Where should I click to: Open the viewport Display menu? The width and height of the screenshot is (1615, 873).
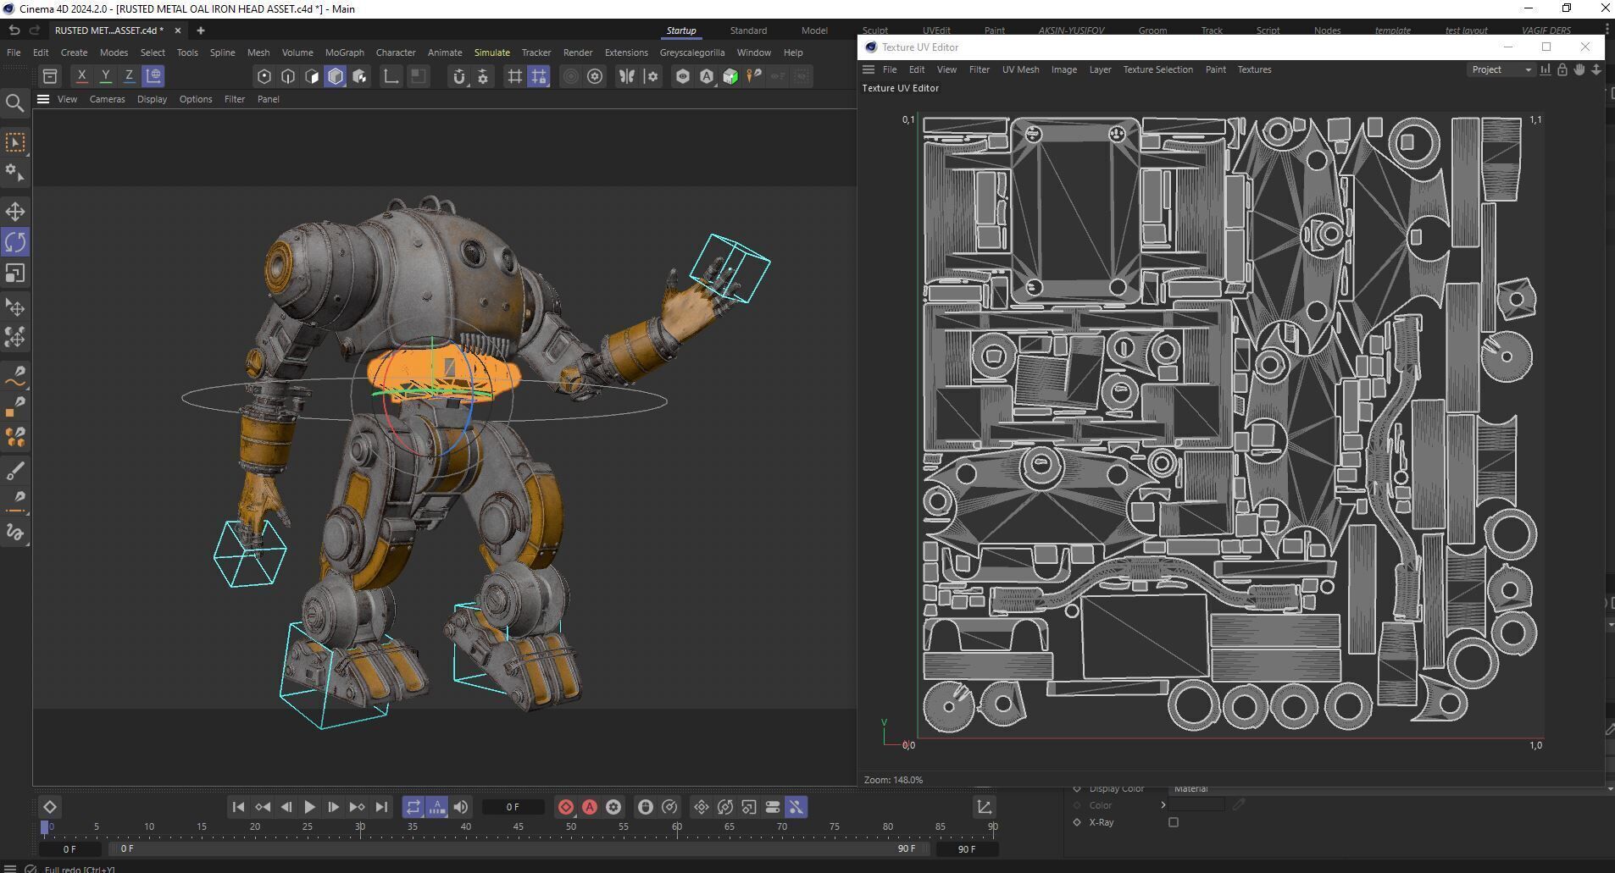pyautogui.click(x=152, y=99)
